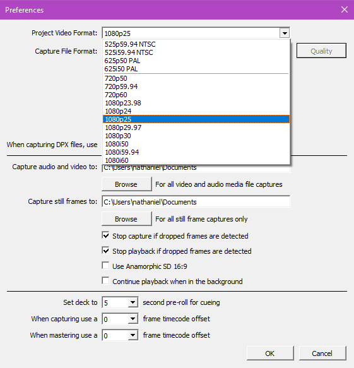Choose the 1080p30 format
Image resolution: width=354 pixels, height=368 pixels.
tap(196, 136)
